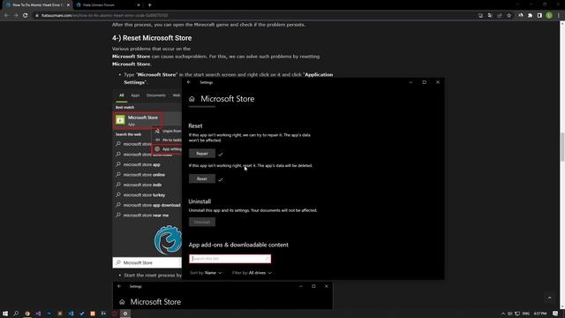565x318 pixels.
Task: Show hidden system tray icons
Action: click(503, 314)
